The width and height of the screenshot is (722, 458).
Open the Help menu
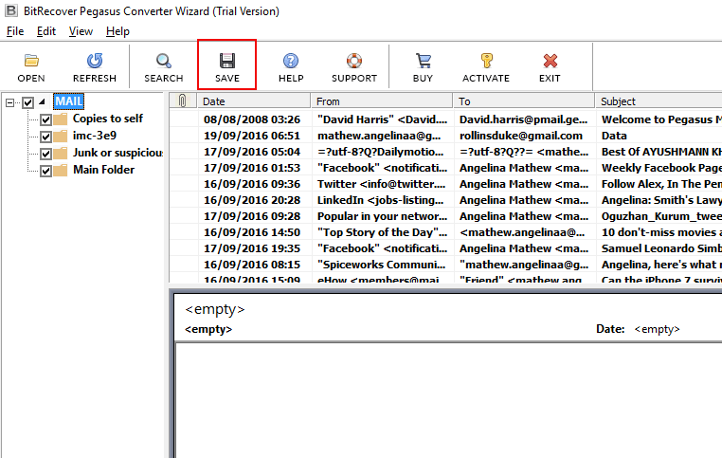point(117,31)
